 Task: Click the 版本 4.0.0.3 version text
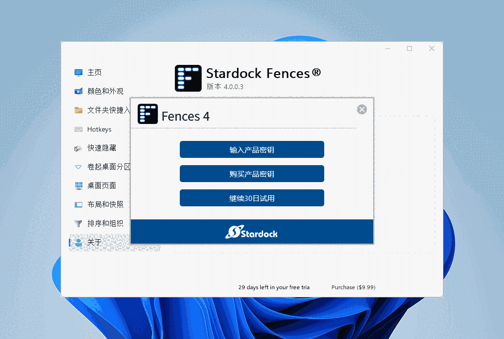point(225,86)
